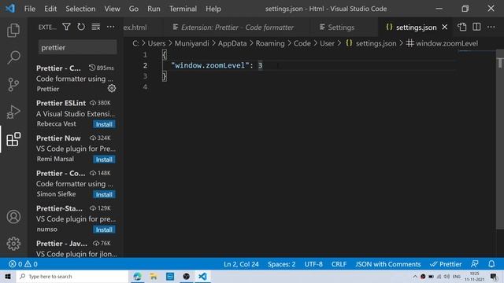Open the Terminal menu
504x283 pixels.
coord(183,9)
